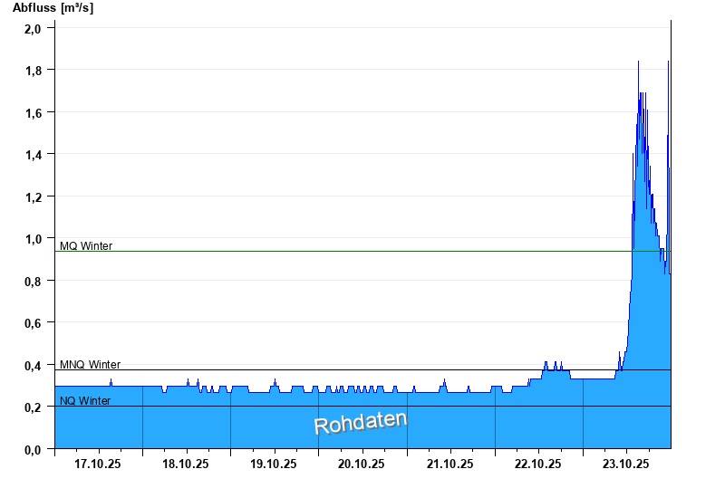Click the 2,0 value on the y-axis
This screenshot has height=498, width=725.
33,28
